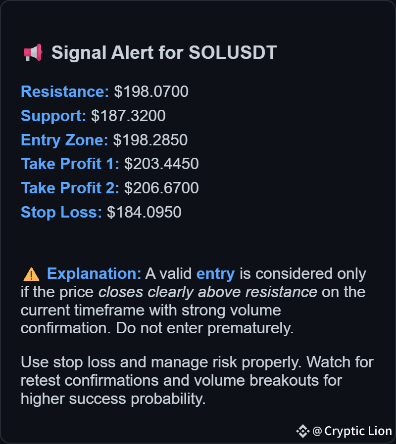Click the Resistance label
The image size is (396, 444).
coord(65,91)
